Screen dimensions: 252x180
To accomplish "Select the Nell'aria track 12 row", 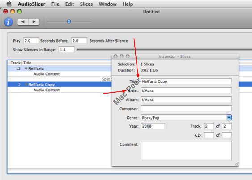I will point(60,69).
